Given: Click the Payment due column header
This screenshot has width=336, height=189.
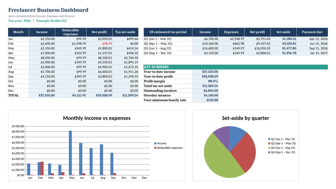Looking at the screenshot, I should 312,32.
